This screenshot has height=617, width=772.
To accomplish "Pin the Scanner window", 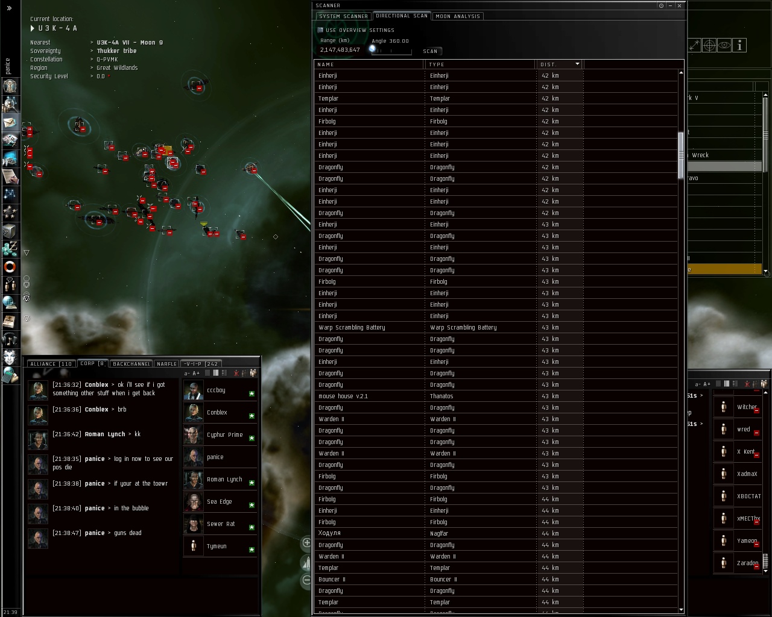I will 661,5.
